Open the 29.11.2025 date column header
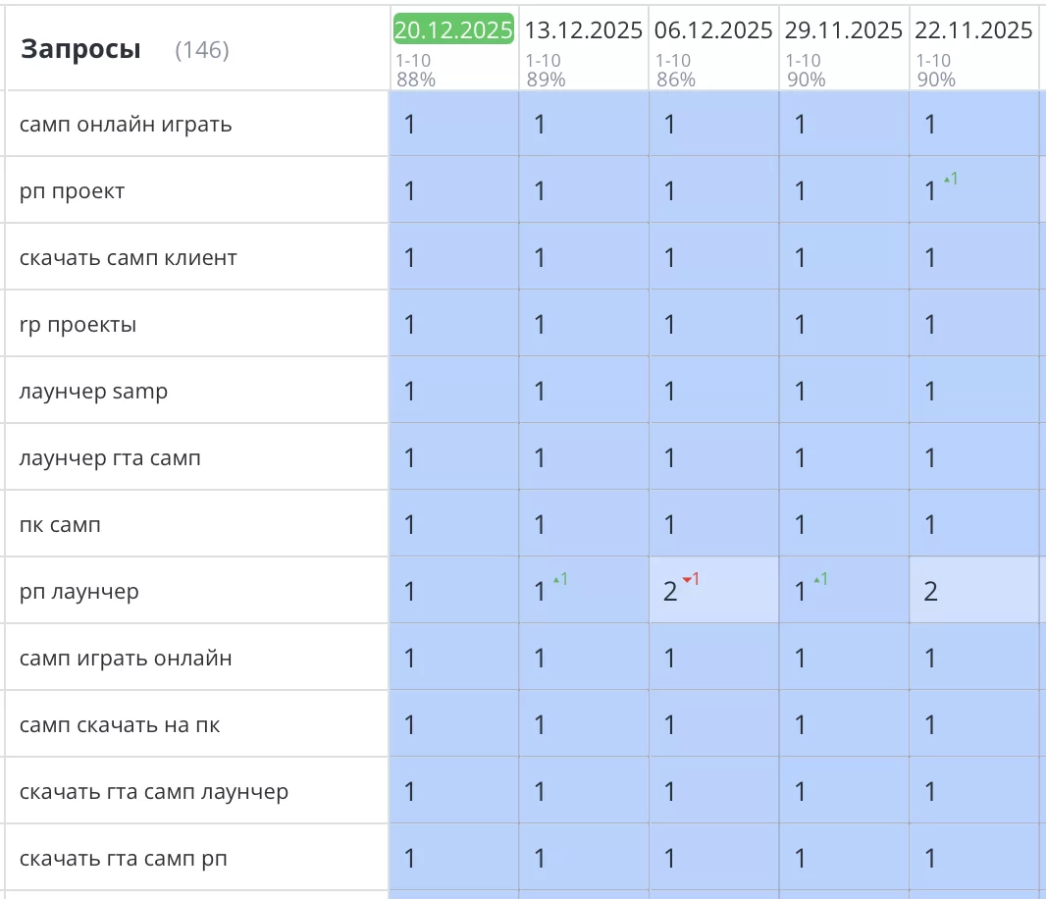The height and width of the screenshot is (899, 1046). pyautogui.click(x=843, y=30)
